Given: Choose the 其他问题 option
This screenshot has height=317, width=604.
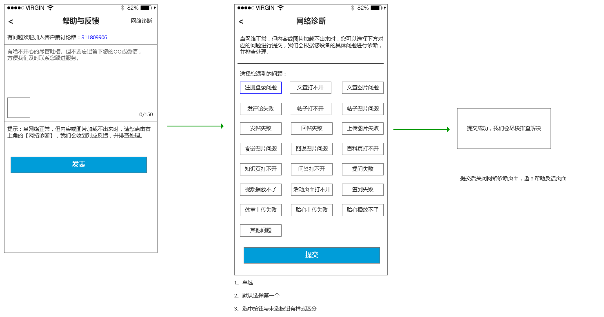Looking at the screenshot, I should pyautogui.click(x=261, y=231).
